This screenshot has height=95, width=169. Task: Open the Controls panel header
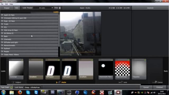tap(150, 8)
